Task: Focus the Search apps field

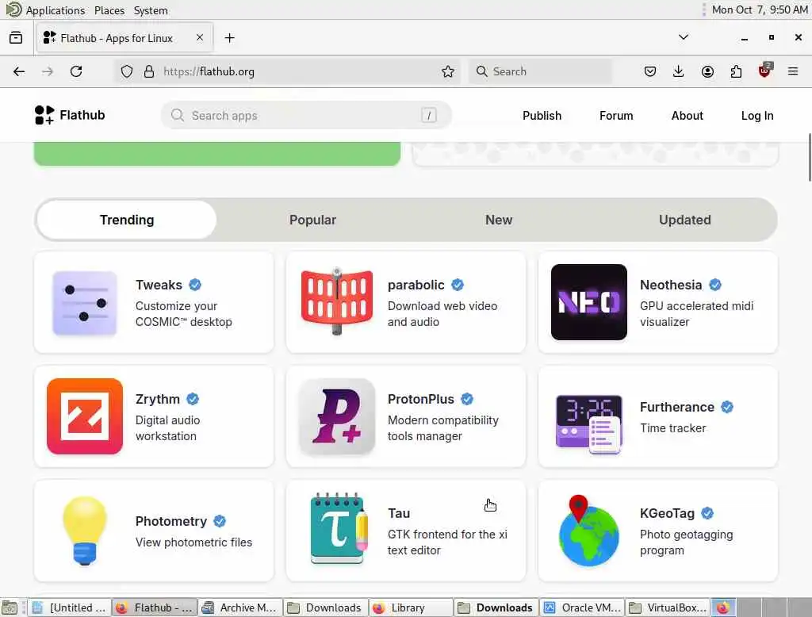Action: (x=306, y=115)
